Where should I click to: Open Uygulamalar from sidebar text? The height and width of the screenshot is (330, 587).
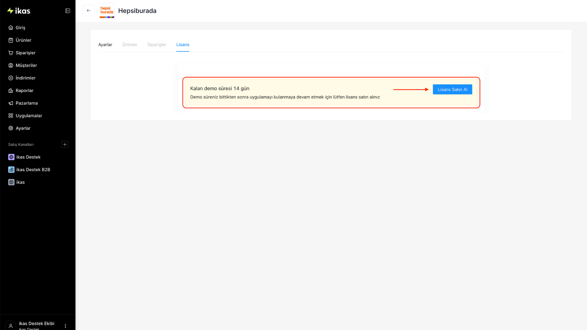pyautogui.click(x=29, y=116)
